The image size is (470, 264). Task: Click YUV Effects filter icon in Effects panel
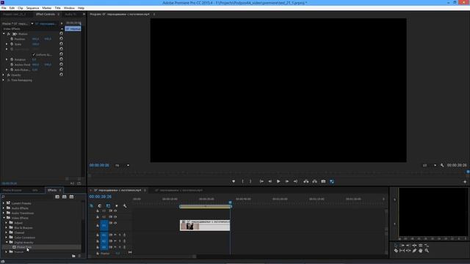pyautogui.click(x=71, y=197)
